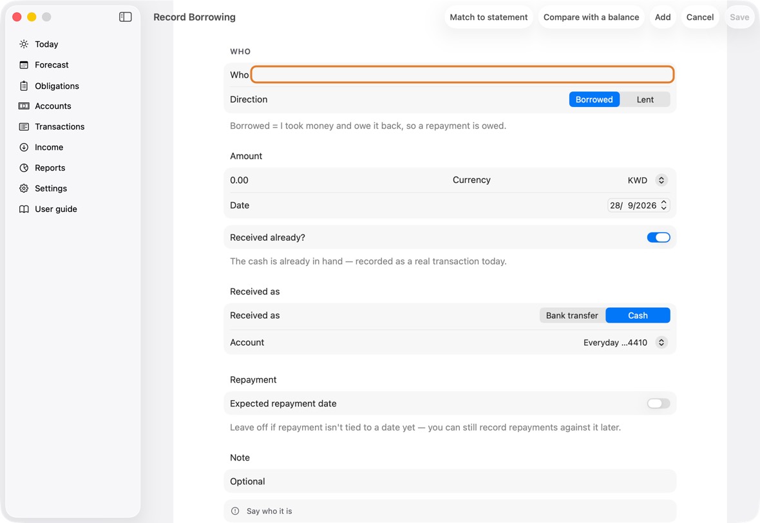Click the Say who it is message

click(269, 511)
